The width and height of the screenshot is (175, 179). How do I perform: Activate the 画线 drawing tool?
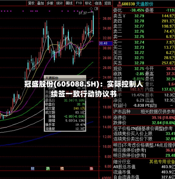click(69, 3)
